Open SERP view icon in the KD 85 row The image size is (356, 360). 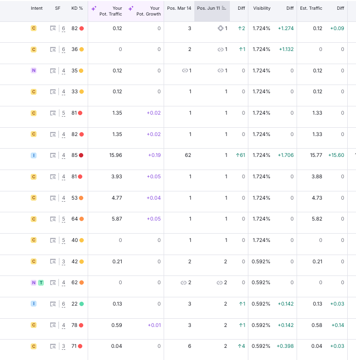point(53,155)
